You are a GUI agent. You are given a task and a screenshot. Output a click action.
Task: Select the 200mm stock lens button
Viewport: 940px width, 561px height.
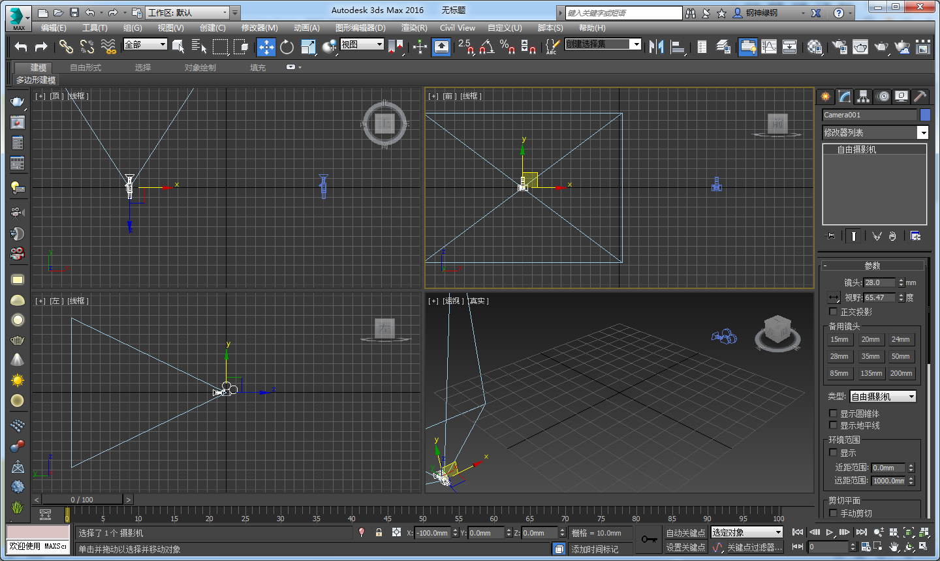pos(901,374)
